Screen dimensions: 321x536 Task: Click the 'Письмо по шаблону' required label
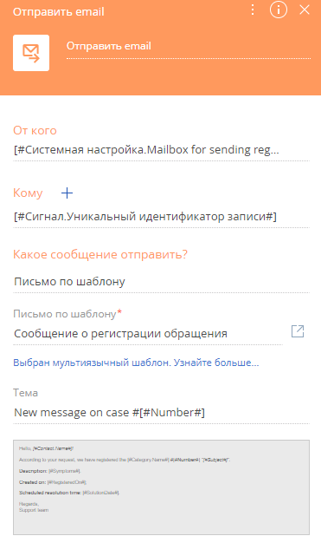[67, 314]
